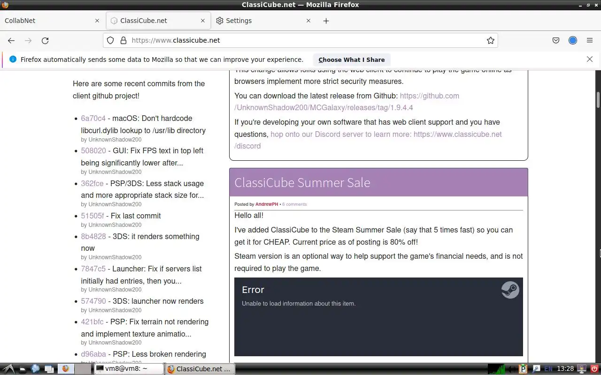Select the ClassiCube.net browser tab
Screen dimensions: 601x375
click(158, 21)
